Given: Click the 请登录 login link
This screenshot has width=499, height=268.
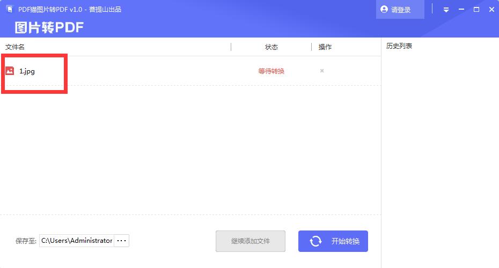Looking at the screenshot, I should [401, 10].
